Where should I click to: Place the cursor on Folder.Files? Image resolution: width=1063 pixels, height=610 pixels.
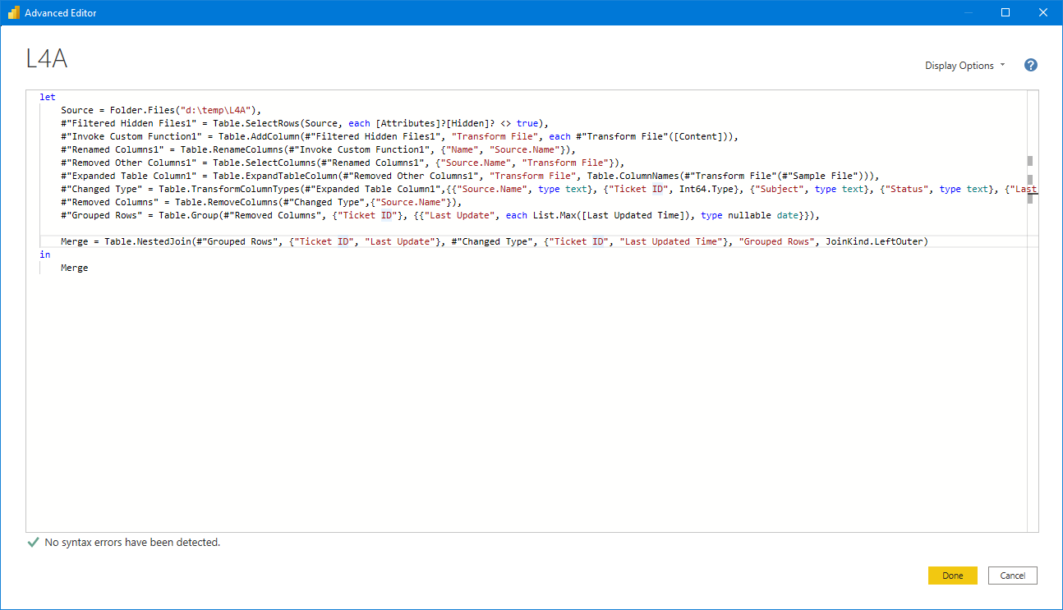point(143,110)
